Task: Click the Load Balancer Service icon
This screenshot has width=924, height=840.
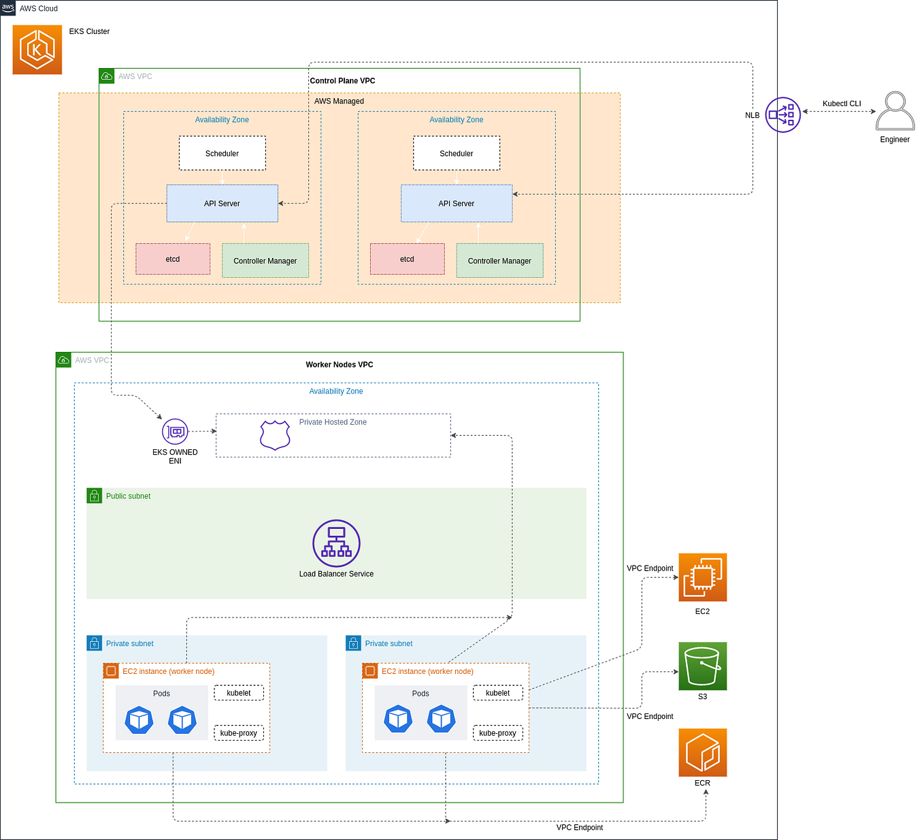Action: pyautogui.click(x=335, y=543)
